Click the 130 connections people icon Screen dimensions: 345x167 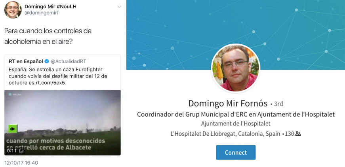click(298, 133)
